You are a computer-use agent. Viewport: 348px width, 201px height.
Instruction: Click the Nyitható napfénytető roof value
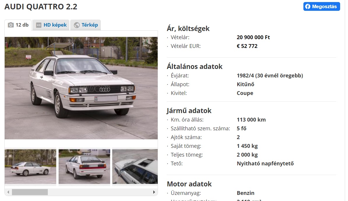click(265, 164)
